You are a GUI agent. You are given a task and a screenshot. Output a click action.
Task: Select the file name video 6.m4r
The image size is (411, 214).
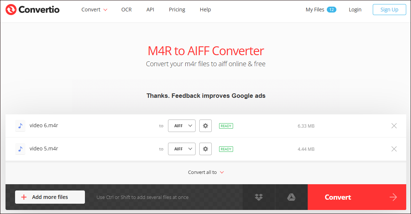(44, 125)
